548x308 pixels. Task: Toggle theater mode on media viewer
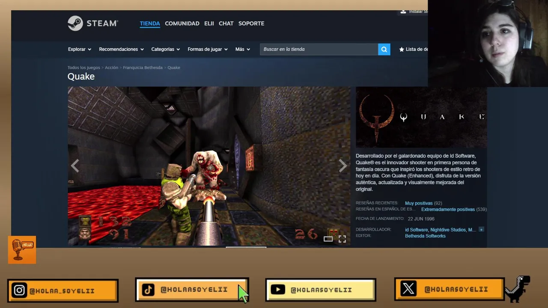(328, 239)
